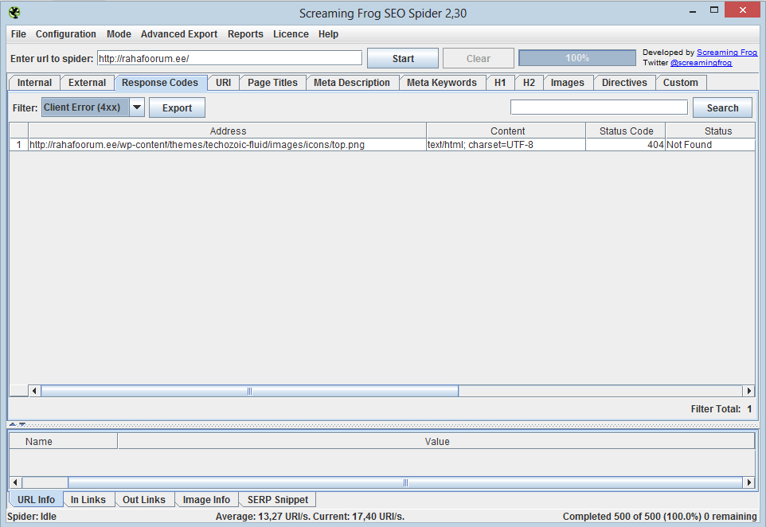766x527 pixels.
Task: Click the Screaming Frog app icon in title bar
Action: point(14,13)
